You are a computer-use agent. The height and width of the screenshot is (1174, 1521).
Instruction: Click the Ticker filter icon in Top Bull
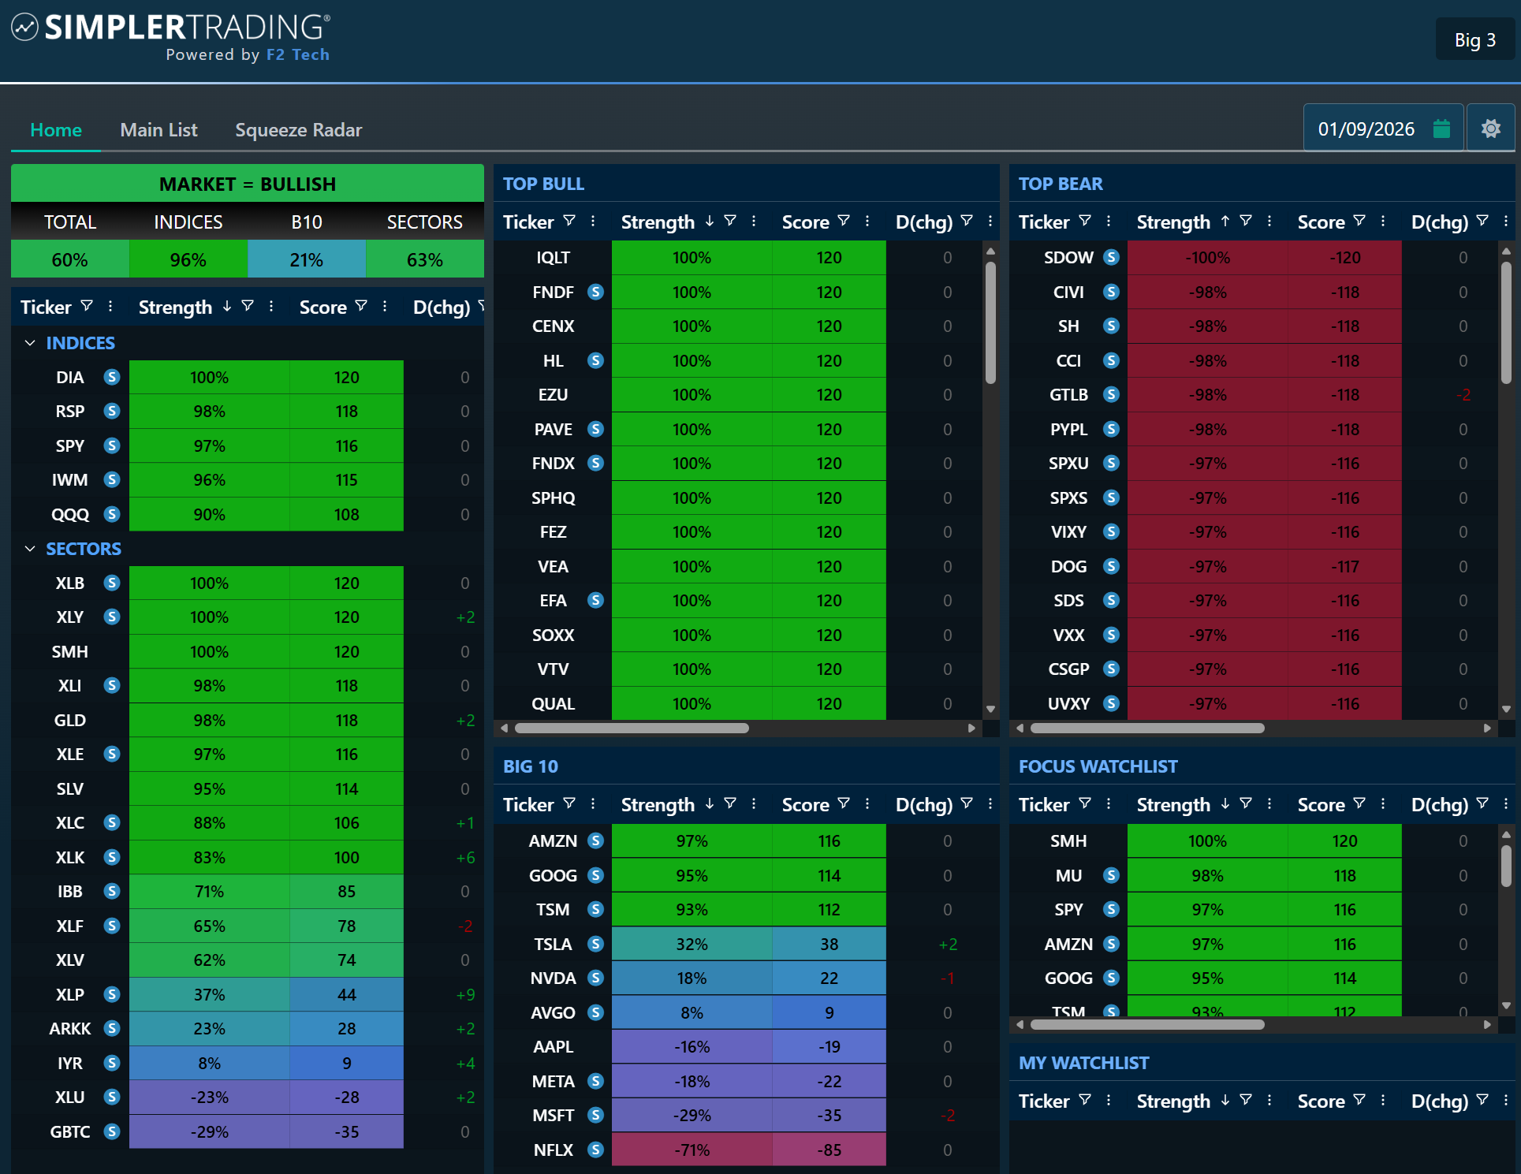569,222
